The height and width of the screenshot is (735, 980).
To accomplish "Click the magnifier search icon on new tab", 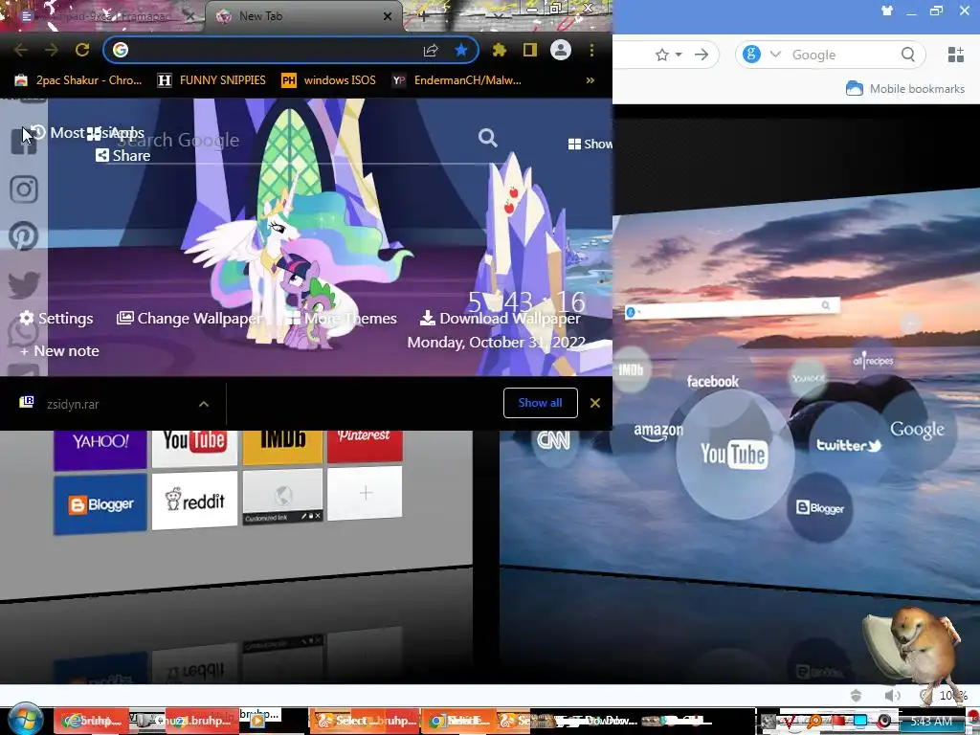I will (487, 138).
